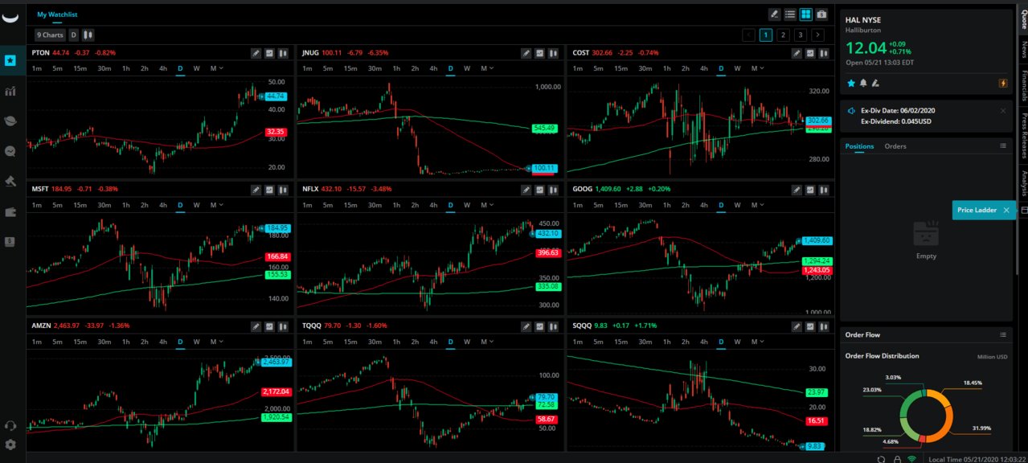The width and height of the screenshot is (1028, 463).
Task: Open the trade briefcase icon in the top toolbar
Action: pyautogui.click(x=821, y=14)
